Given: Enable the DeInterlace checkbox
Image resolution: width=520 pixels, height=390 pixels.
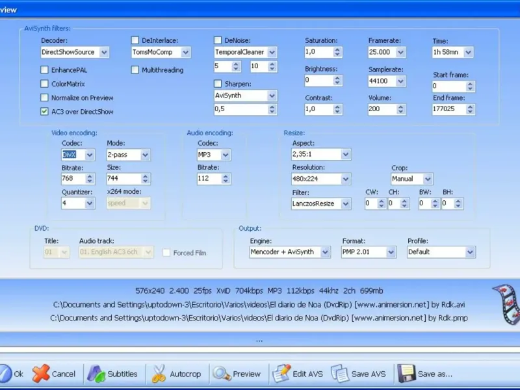Looking at the screenshot, I should point(135,40).
